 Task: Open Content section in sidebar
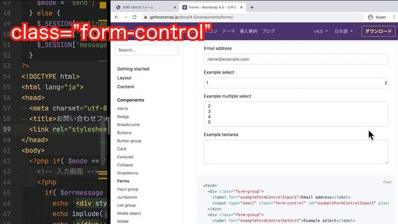point(126,86)
